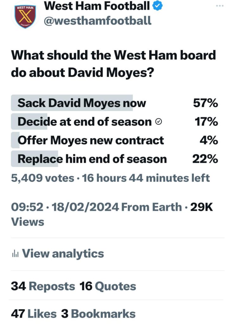Click the View analytics link

coord(63,253)
